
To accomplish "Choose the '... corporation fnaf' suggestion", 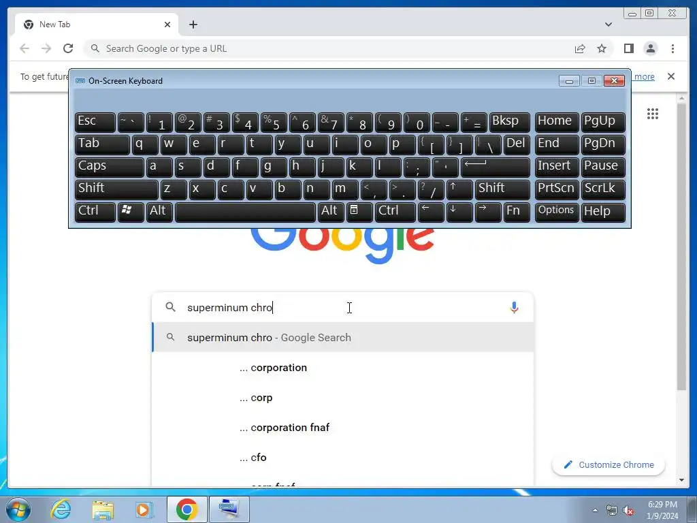I will (x=343, y=428).
